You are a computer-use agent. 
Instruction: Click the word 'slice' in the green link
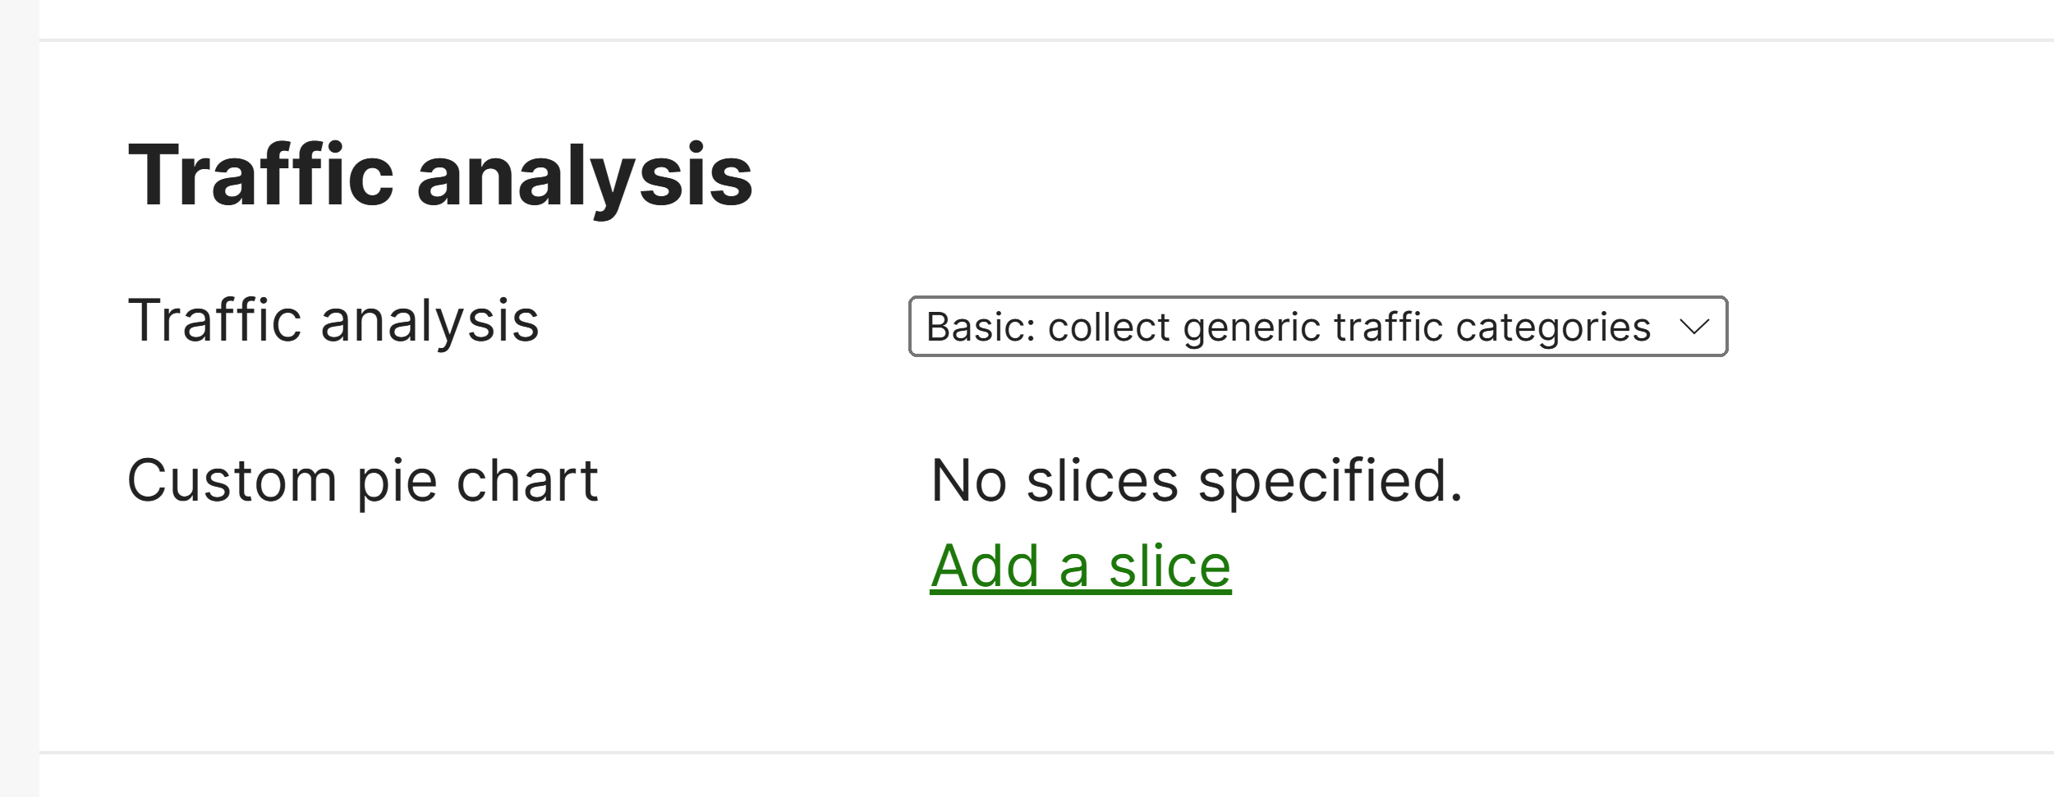pos(1169,566)
